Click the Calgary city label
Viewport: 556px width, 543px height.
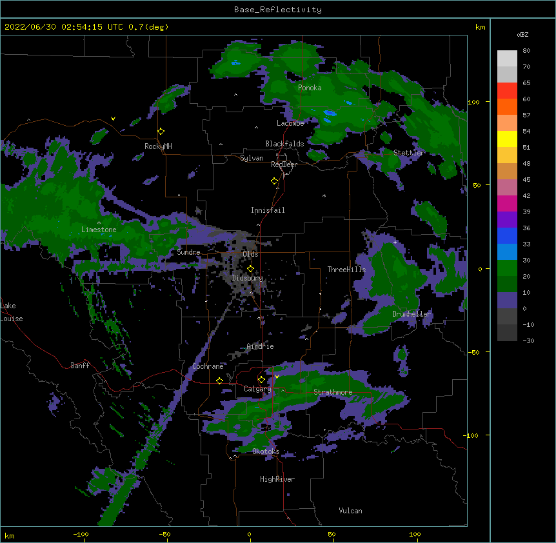coord(257,389)
